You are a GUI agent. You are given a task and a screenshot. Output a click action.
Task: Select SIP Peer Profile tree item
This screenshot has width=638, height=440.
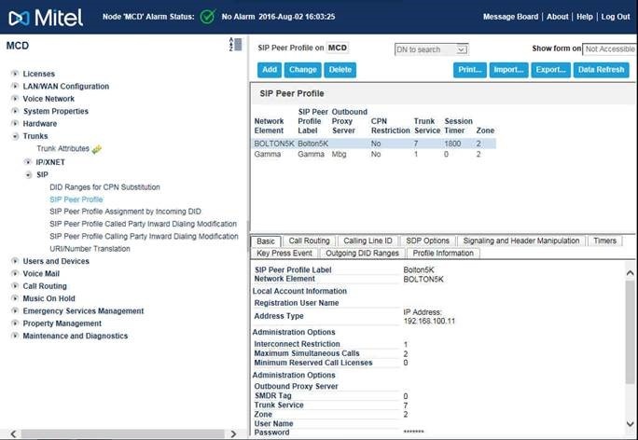76,199
